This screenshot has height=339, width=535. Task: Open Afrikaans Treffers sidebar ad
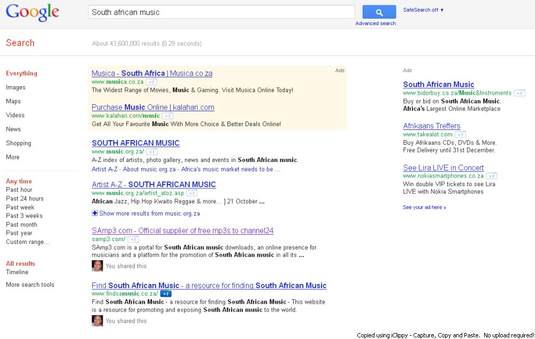[432, 126]
